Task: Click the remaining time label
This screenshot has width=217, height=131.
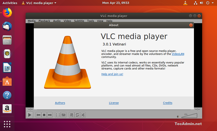Action: point(197,109)
